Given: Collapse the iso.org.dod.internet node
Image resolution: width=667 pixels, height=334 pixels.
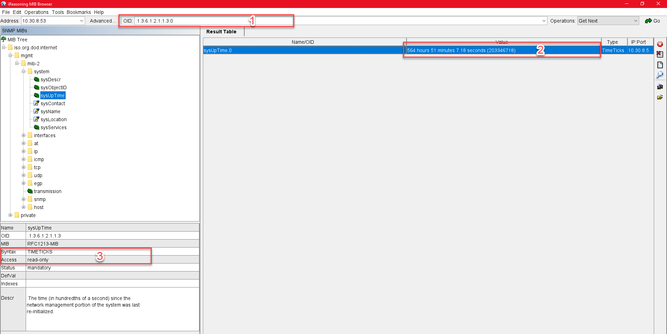Looking at the screenshot, I should [x=4, y=48].
